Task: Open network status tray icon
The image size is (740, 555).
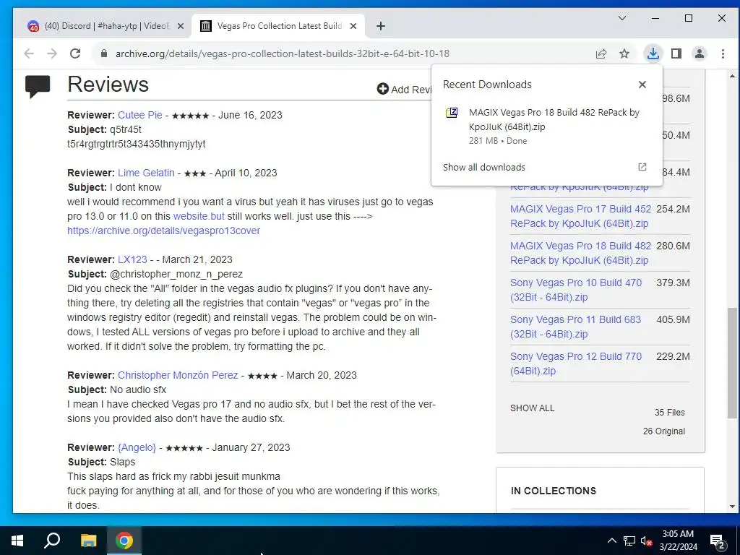Action: pos(629,541)
